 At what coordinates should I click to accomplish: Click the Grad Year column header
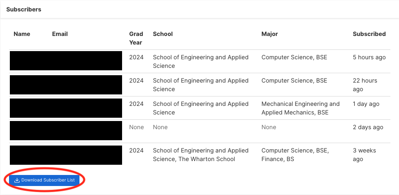[136, 38]
